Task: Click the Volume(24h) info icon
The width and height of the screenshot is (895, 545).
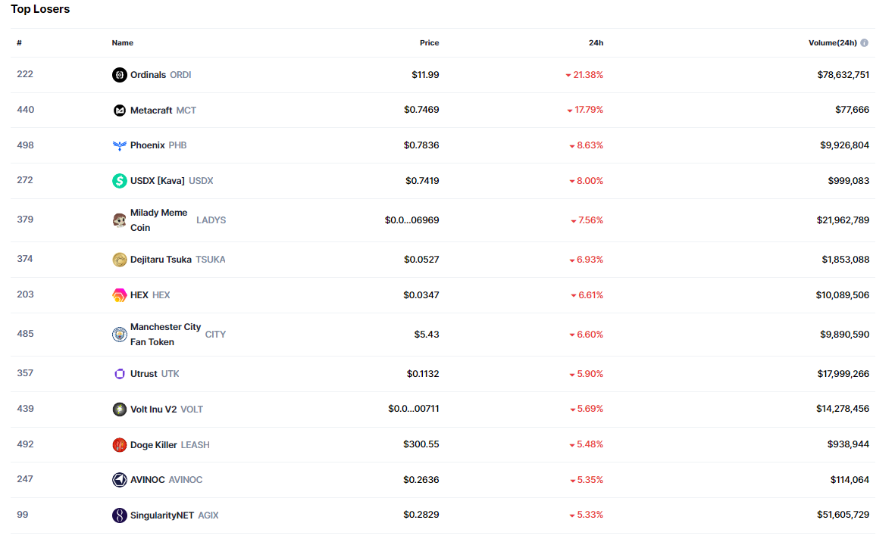Action: (864, 43)
